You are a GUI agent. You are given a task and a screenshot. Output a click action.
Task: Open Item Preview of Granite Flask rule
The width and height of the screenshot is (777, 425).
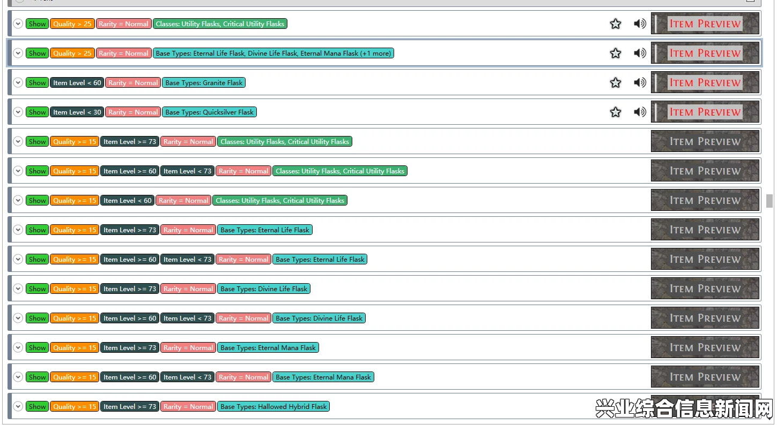[705, 82]
